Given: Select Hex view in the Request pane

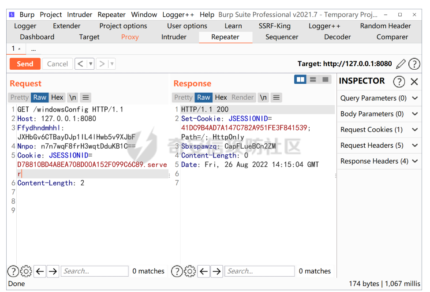Looking at the screenshot, I should click(x=57, y=97).
